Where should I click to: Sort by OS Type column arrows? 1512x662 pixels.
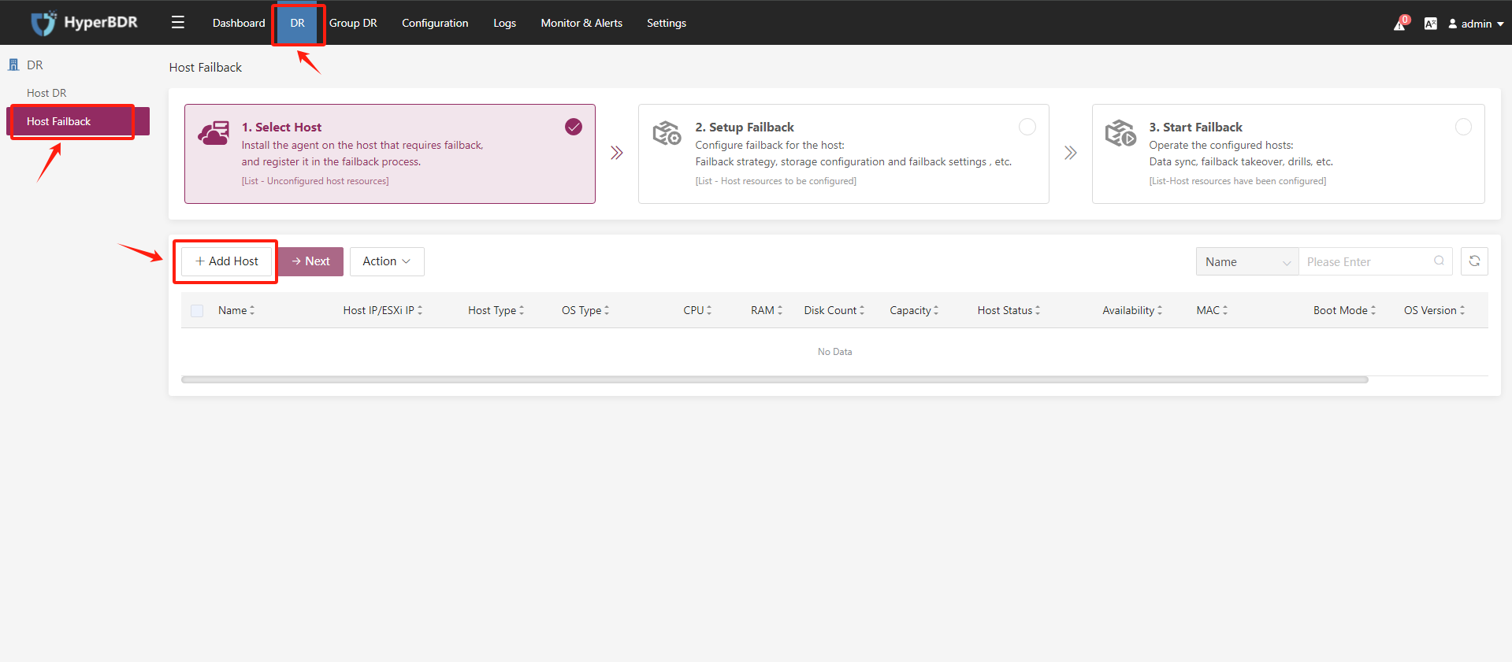pyautogui.click(x=607, y=310)
